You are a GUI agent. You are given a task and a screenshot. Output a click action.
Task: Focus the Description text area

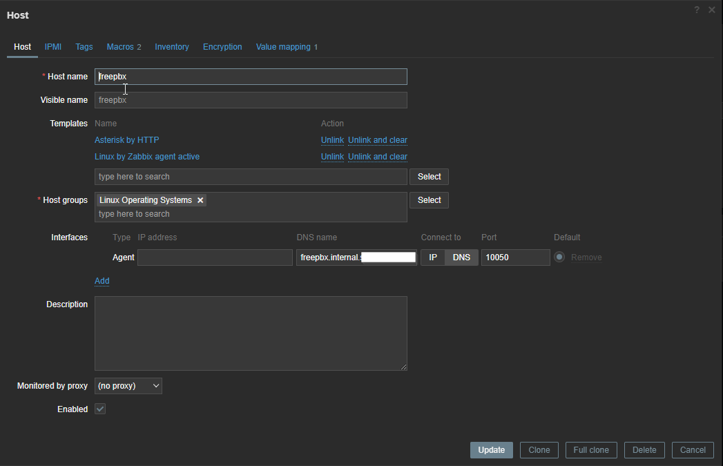(251, 333)
